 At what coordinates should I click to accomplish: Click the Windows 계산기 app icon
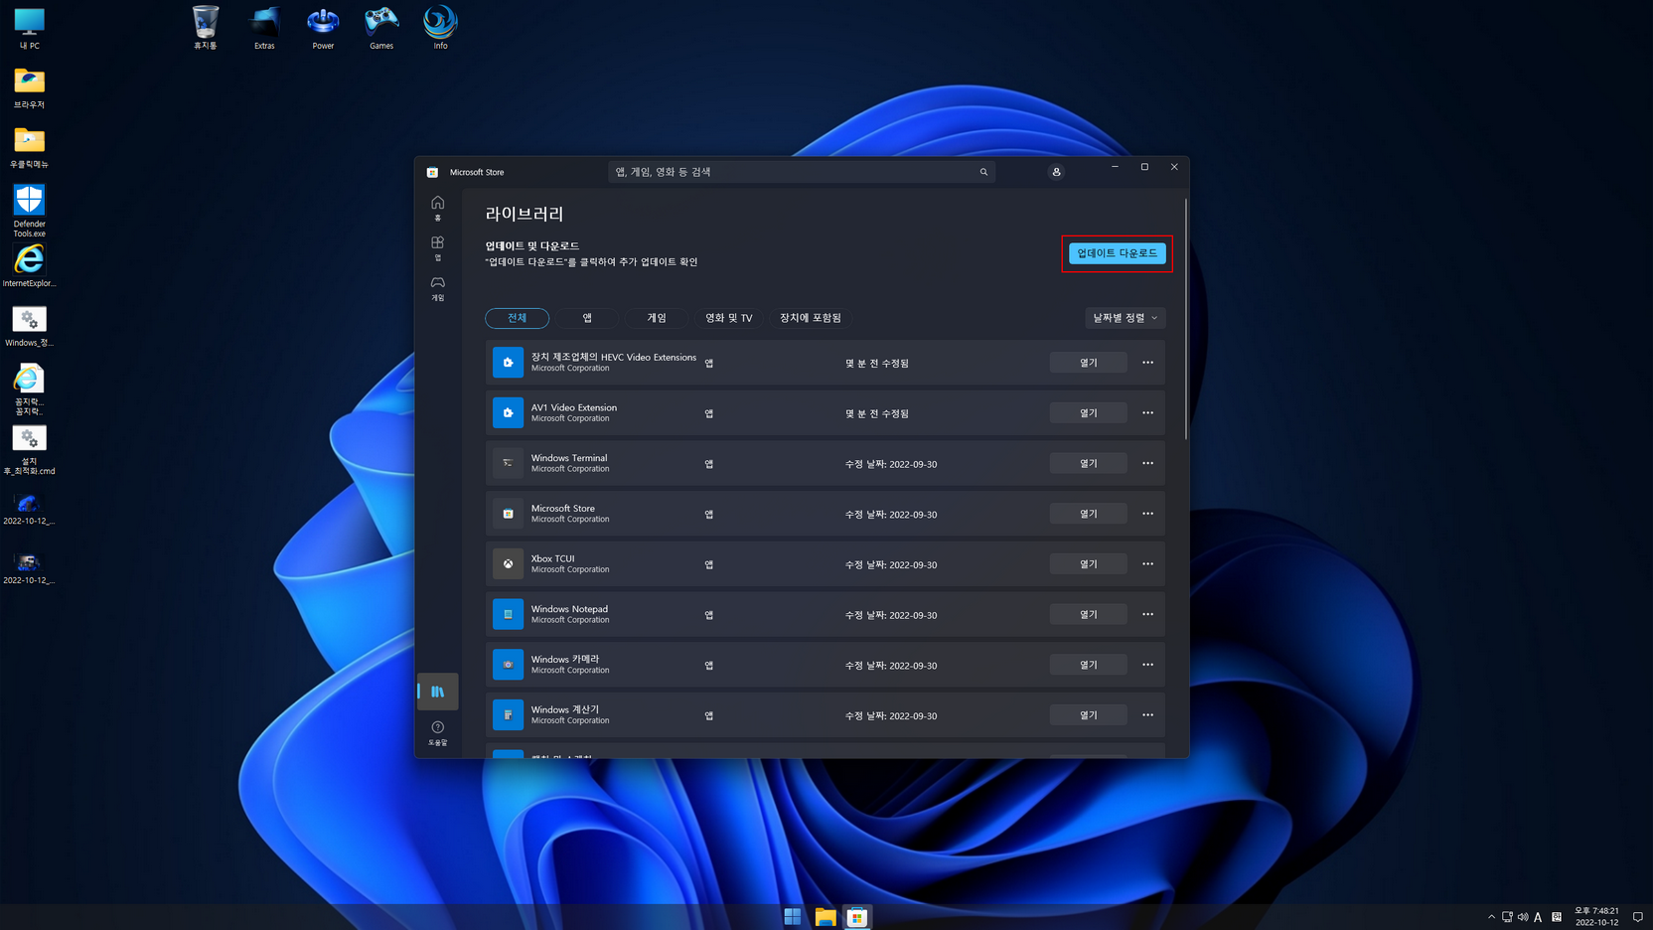508,714
